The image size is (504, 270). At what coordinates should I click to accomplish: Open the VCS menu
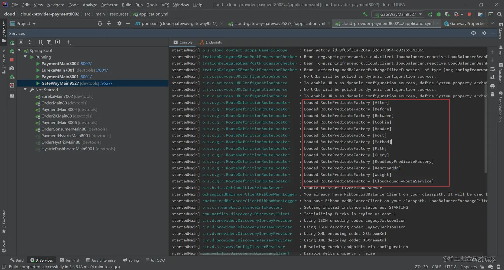click(x=165, y=5)
